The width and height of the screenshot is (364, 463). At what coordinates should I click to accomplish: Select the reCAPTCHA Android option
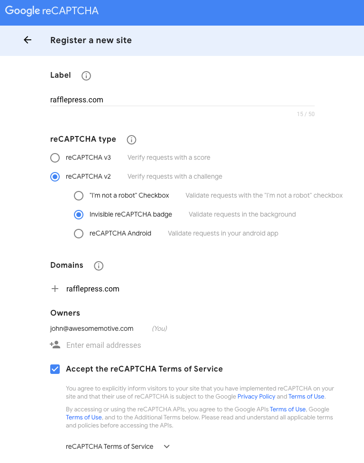click(79, 233)
